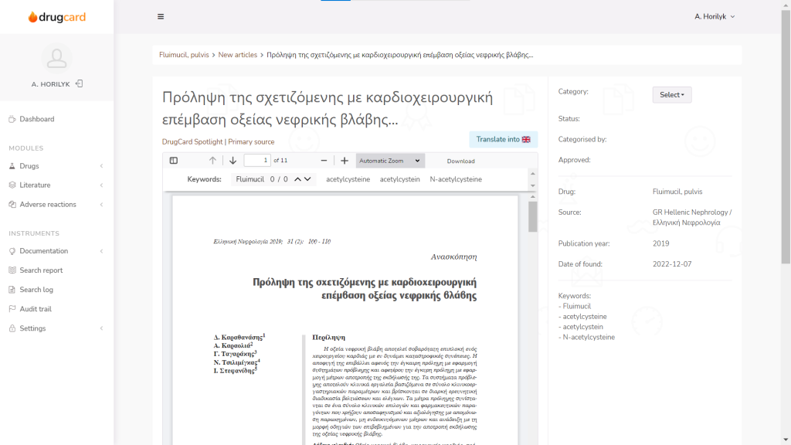Go to next PDF page arrow

tap(233, 161)
